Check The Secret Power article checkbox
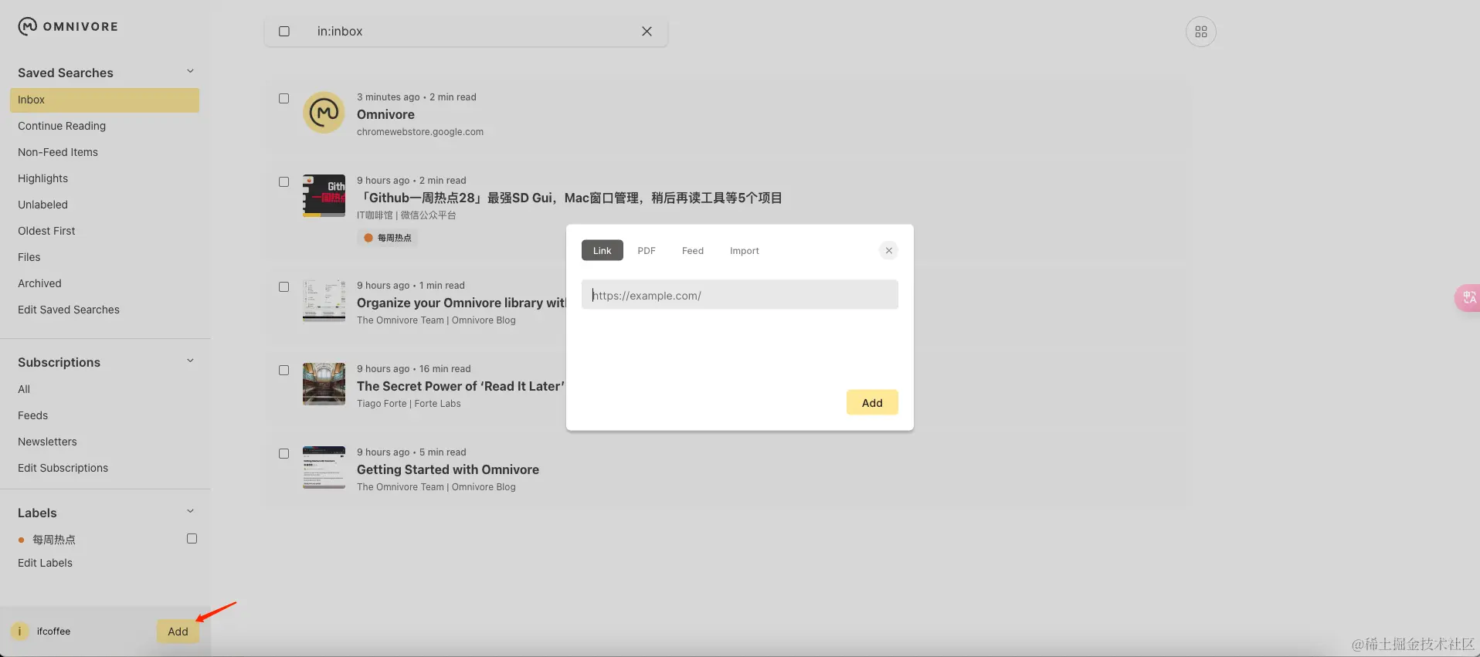Screen dimensions: 1480x657 [x=283, y=371]
